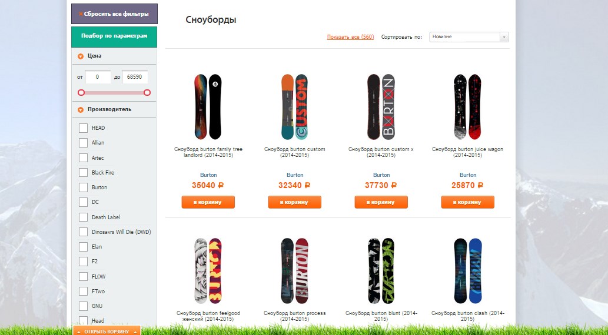Viewport: 608px width, 335px height.
Task: Check the Burton manufacturer checkbox
Action: [83, 187]
